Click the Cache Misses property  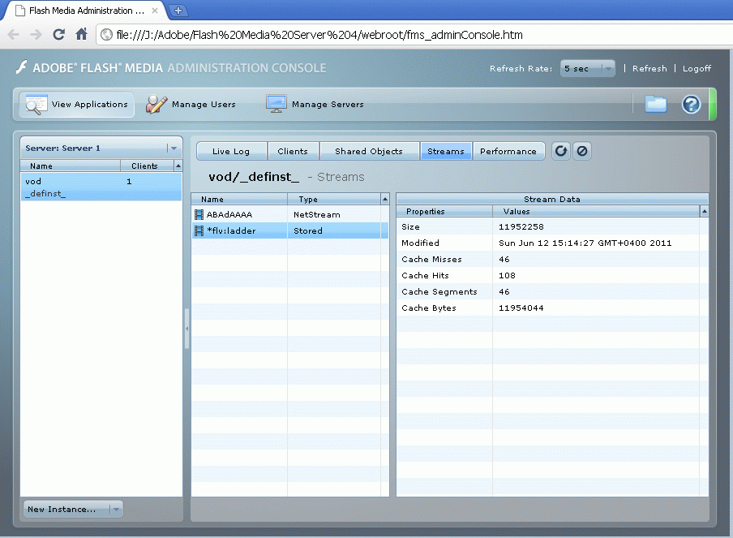[431, 259]
